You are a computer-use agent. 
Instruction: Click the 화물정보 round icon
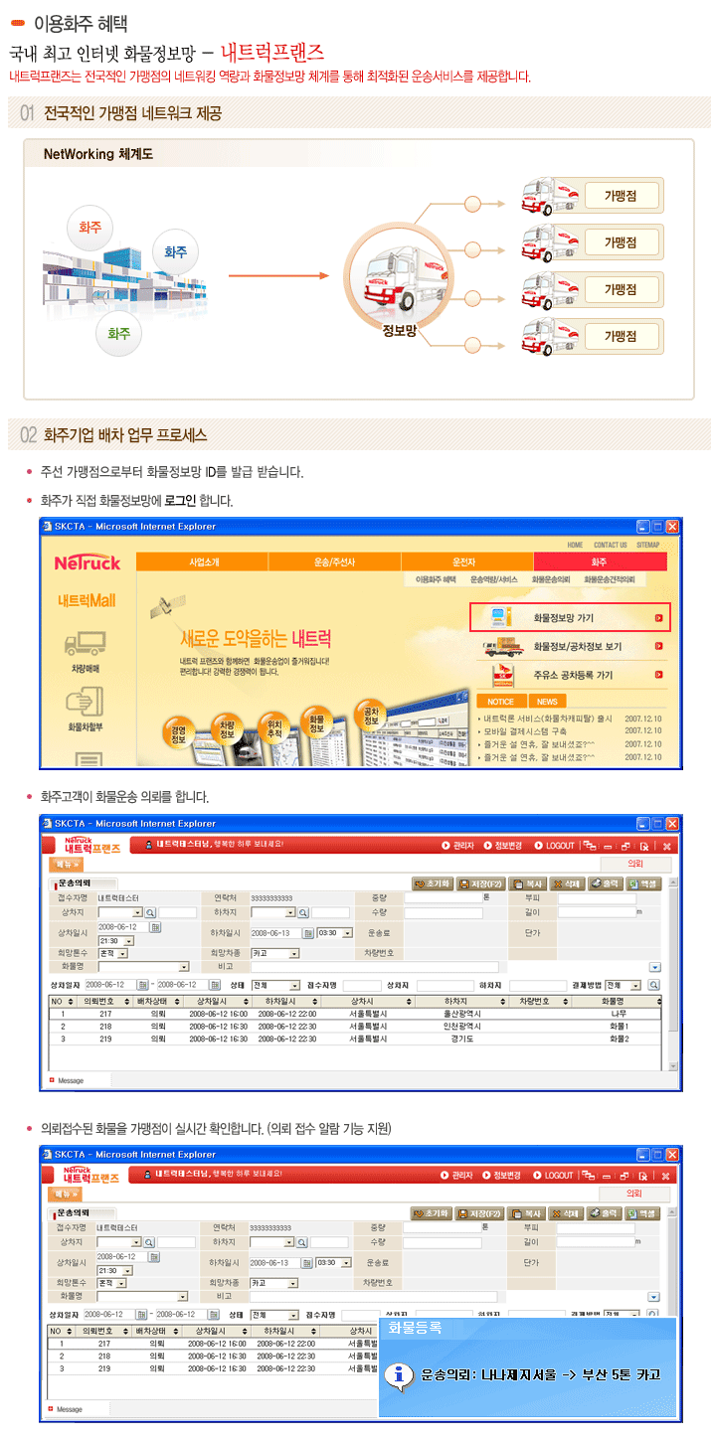pos(316,720)
